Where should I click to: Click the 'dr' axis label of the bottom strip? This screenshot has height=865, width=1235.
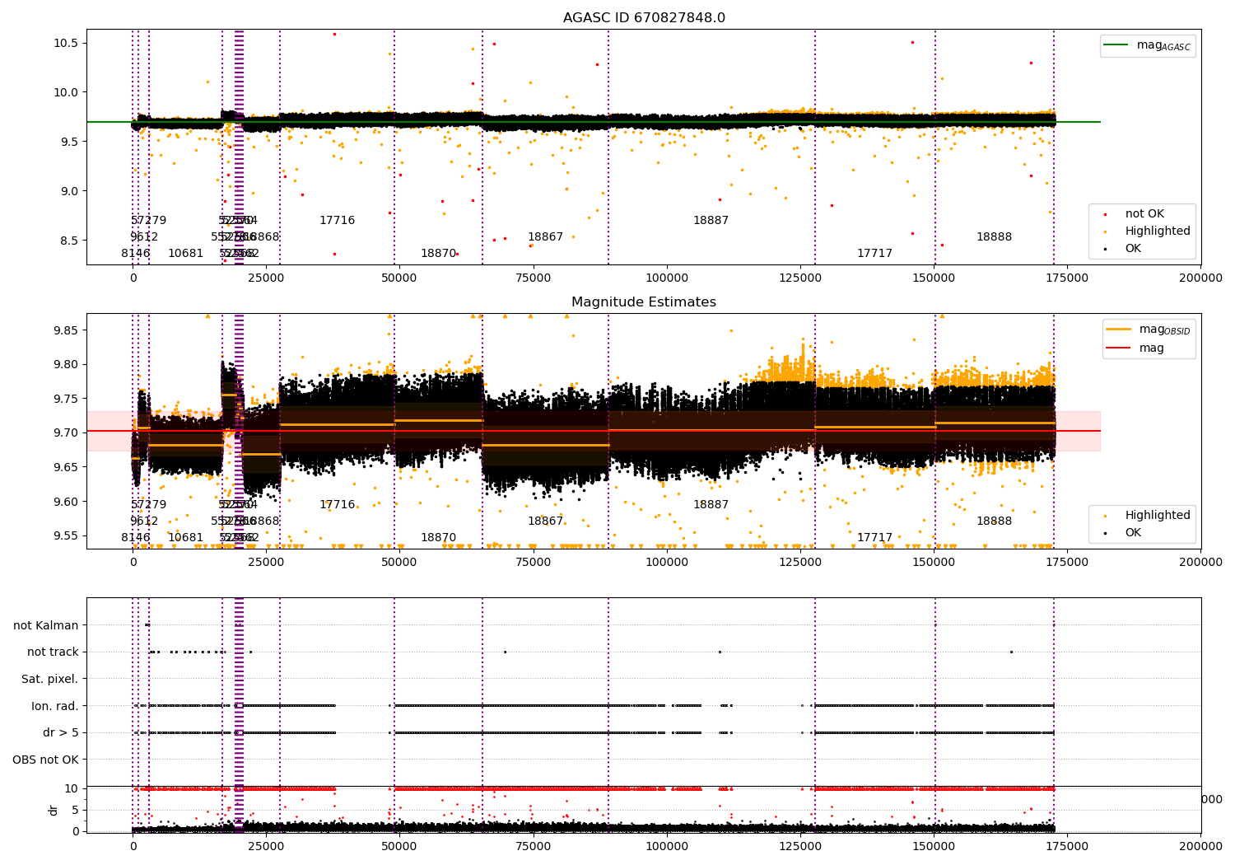point(54,810)
